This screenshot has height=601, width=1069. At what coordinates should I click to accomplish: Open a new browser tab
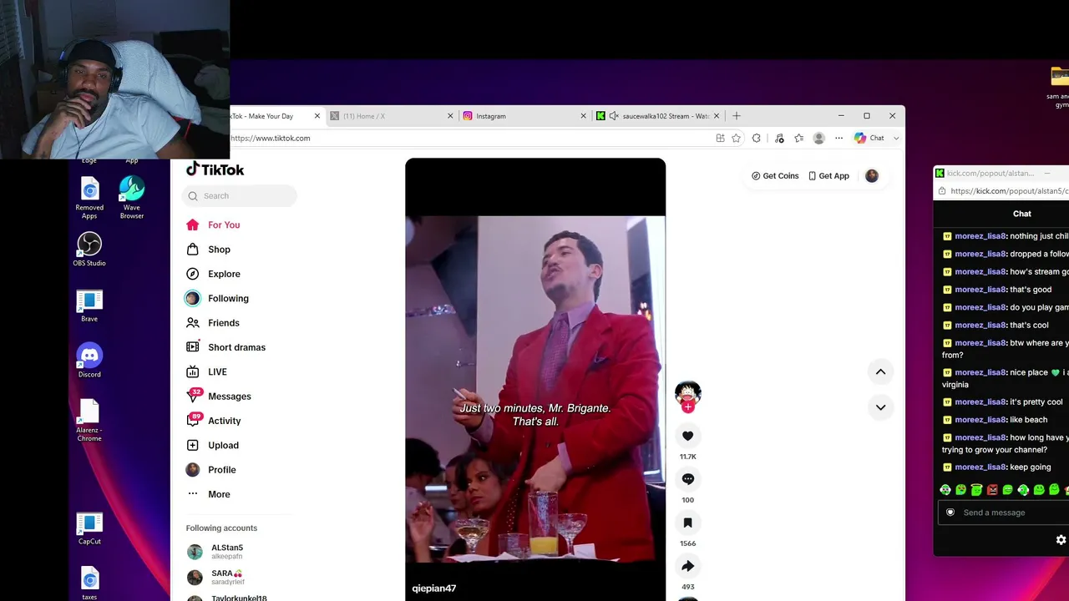pos(736,116)
